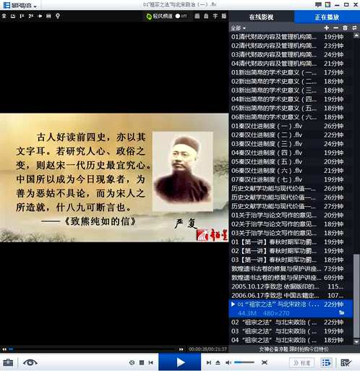This screenshot has width=360, height=371.
Task: Select 03【第一讲】春秋时期军功爵
Action: [291, 260]
